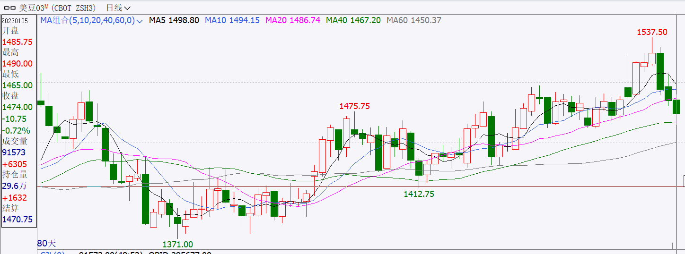The image size is (685, 254).
Task: Click the 最高 label
Action: click(x=11, y=52)
